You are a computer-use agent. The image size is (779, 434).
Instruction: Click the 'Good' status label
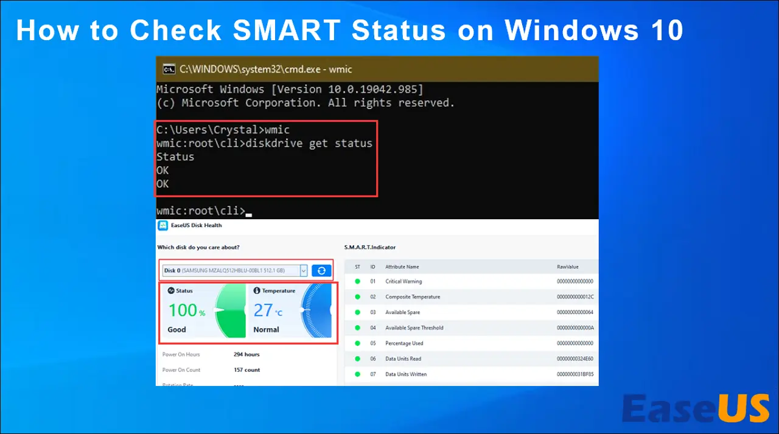point(177,330)
